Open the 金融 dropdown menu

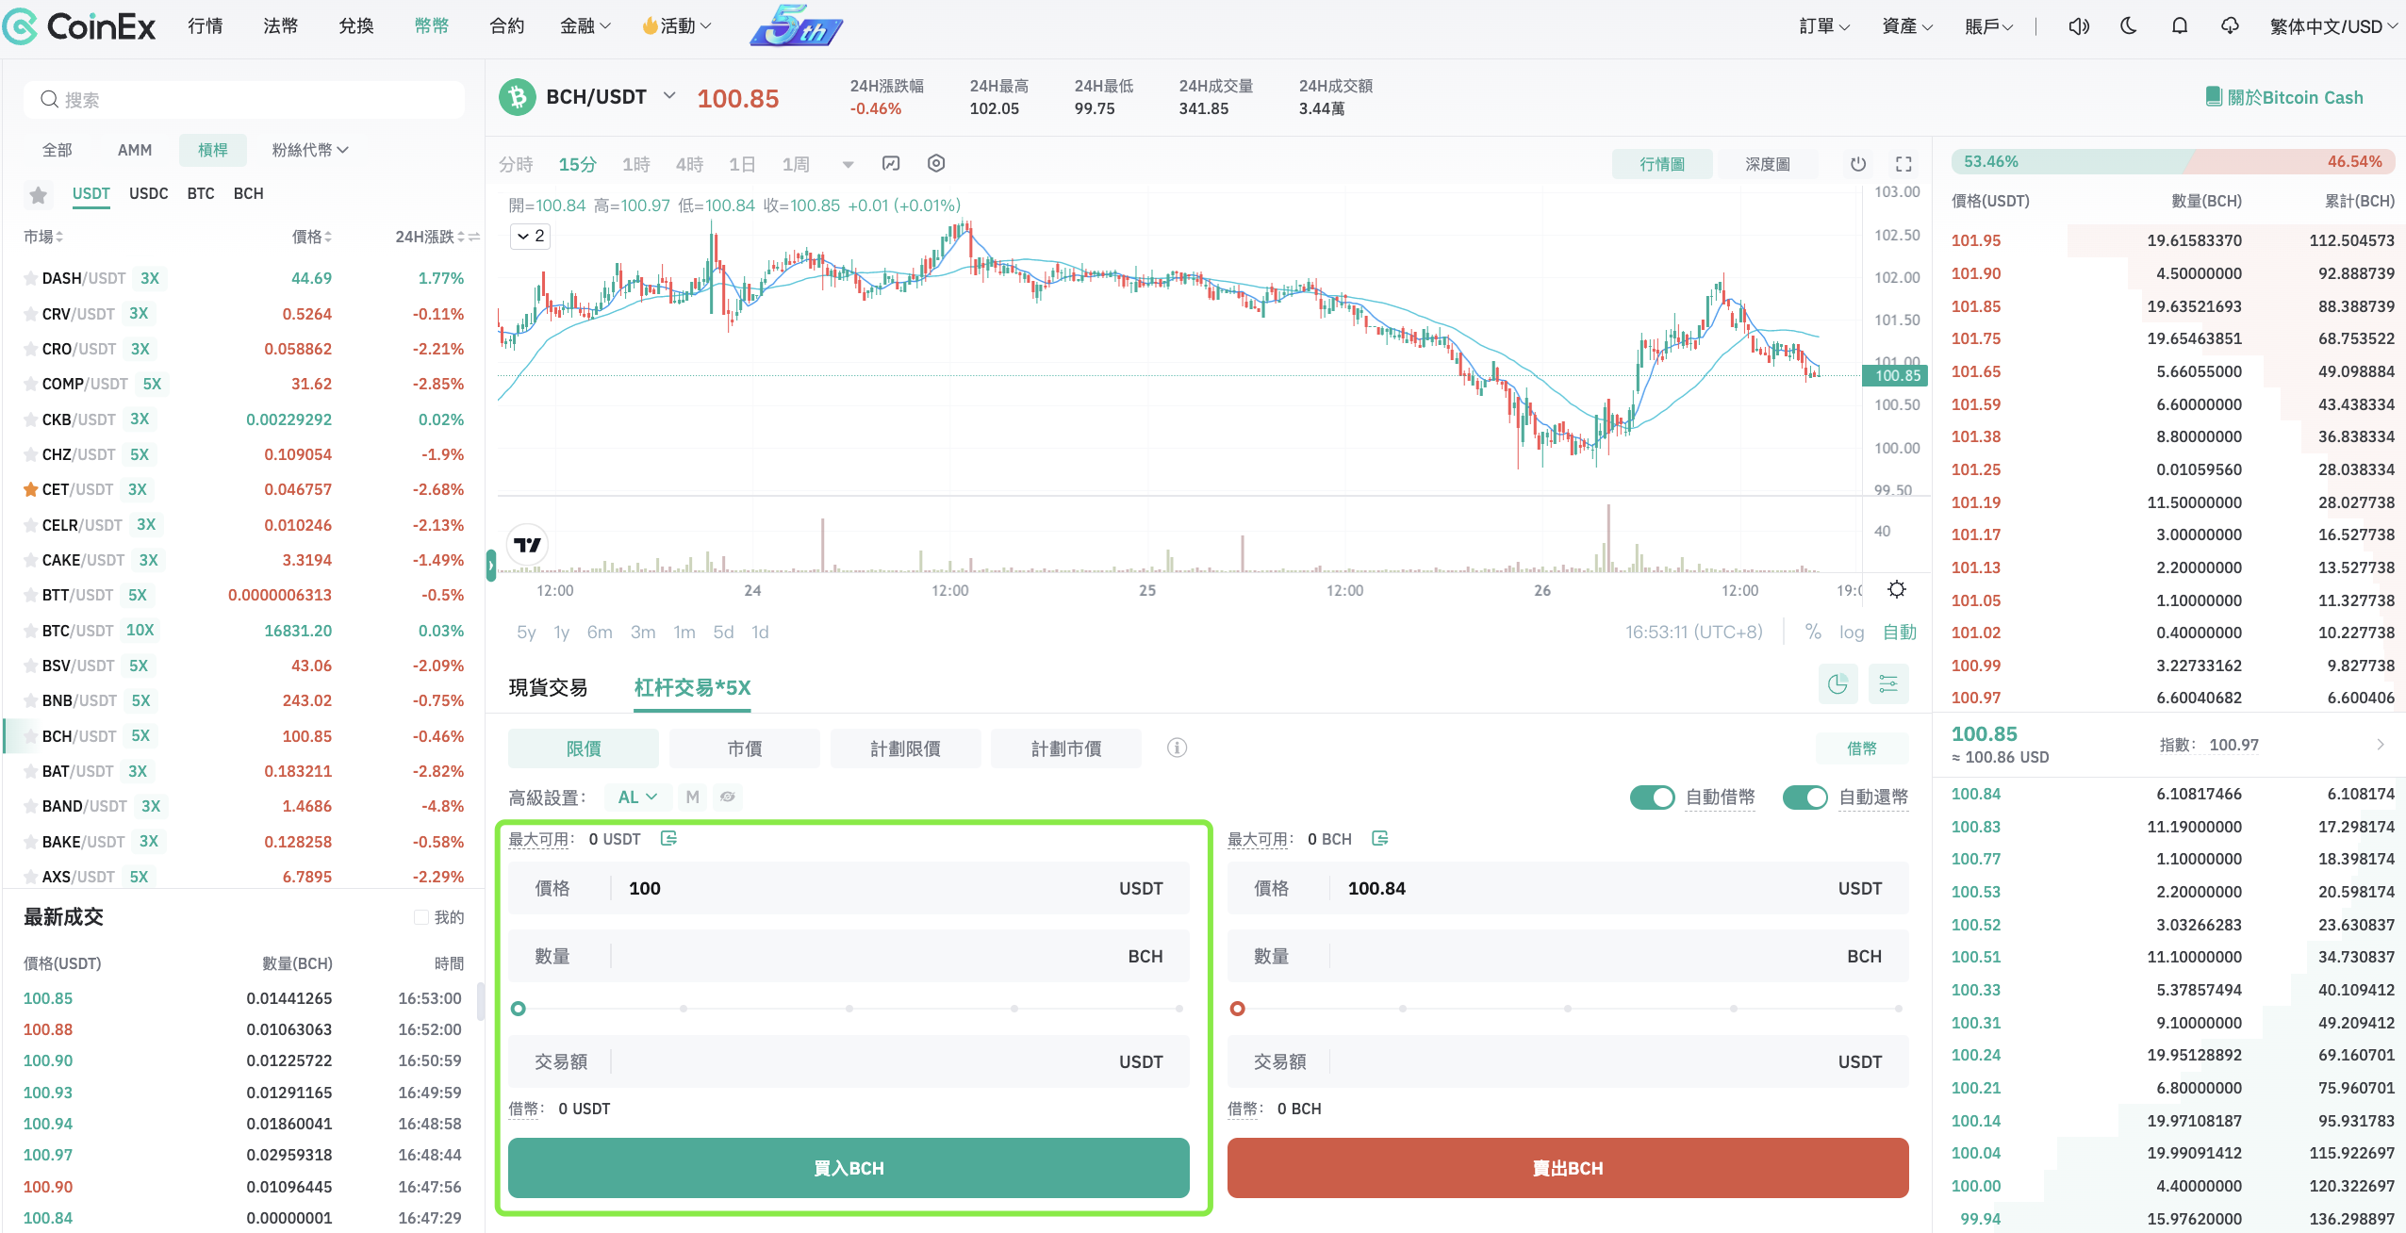(x=585, y=26)
